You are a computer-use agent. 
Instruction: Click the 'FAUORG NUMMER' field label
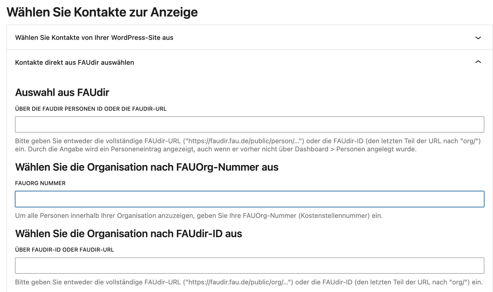click(x=40, y=183)
